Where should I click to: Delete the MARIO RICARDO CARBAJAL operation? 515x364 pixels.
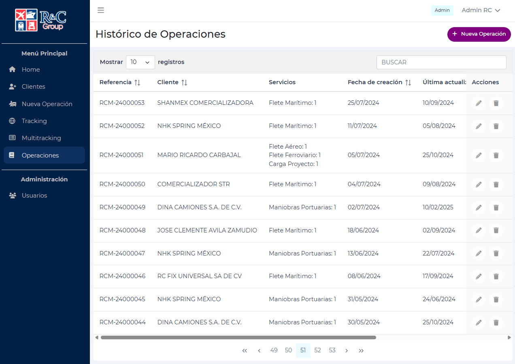(496, 155)
